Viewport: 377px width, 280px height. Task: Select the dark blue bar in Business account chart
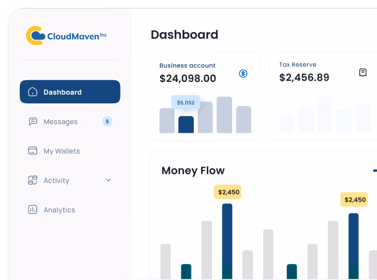pyautogui.click(x=186, y=124)
